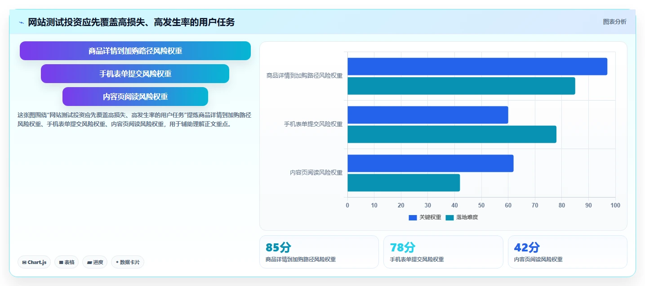Click teal 落地难度 bar for 内容页阅读风险权重
645x286 pixels.
coord(404,183)
